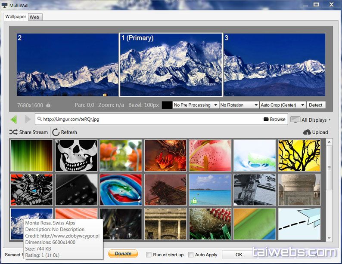The width and height of the screenshot is (342, 264).
Task: Enable Run at start up checkbox
Action: pyautogui.click(x=149, y=255)
